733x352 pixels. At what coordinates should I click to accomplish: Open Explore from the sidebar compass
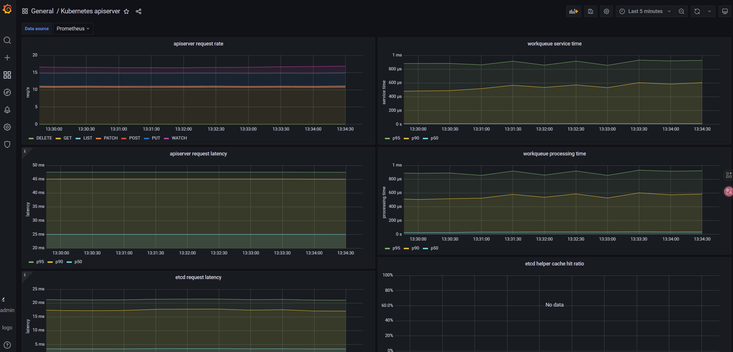pyautogui.click(x=7, y=92)
